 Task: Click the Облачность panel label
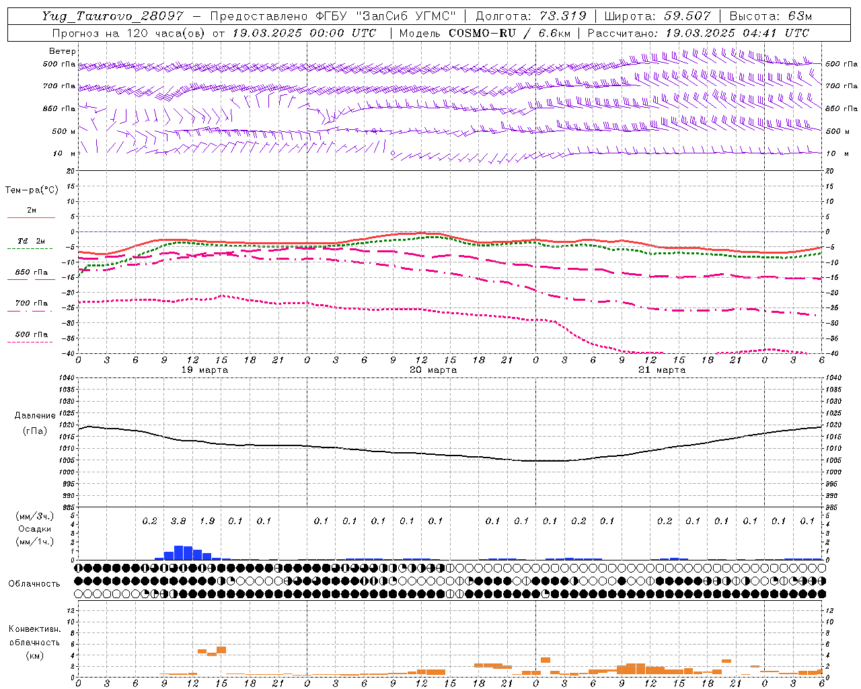(34, 584)
